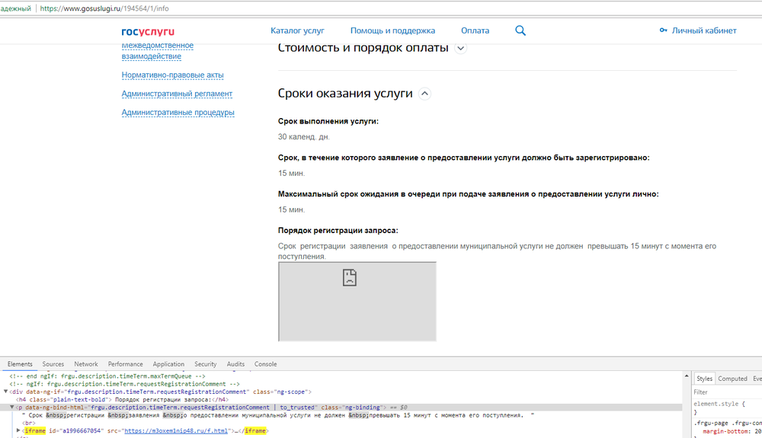Go to the Оплата page

(475, 30)
